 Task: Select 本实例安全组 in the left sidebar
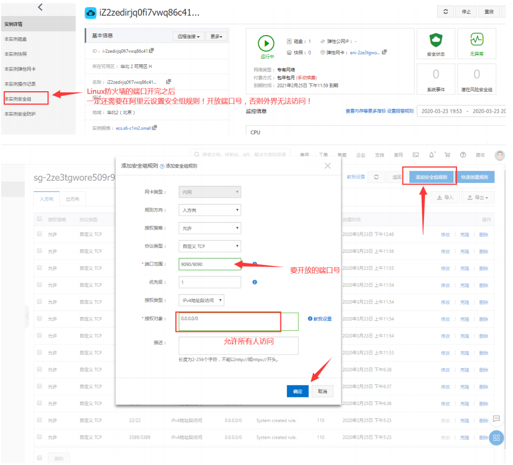[x=25, y=99]
